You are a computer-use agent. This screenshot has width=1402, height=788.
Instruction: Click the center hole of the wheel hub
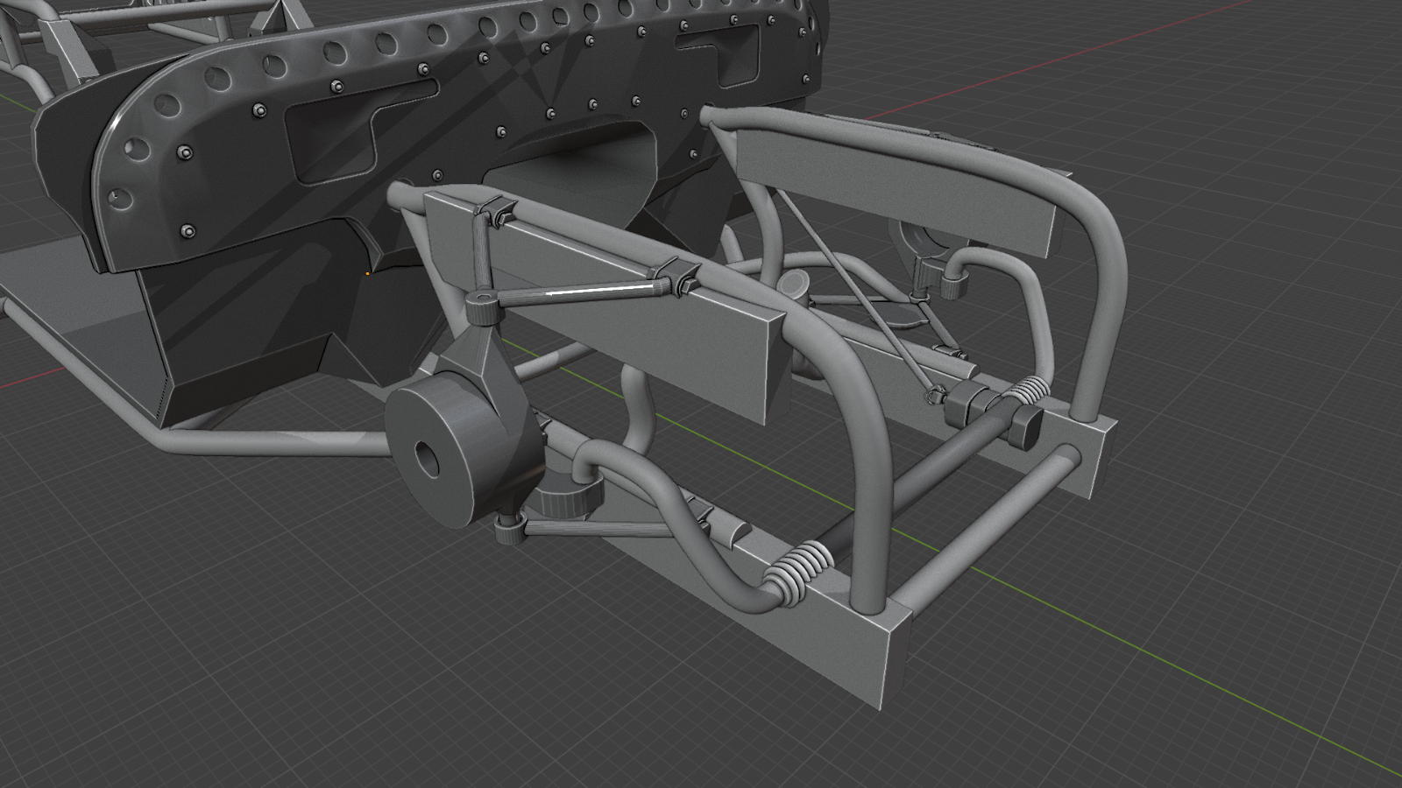428,459
